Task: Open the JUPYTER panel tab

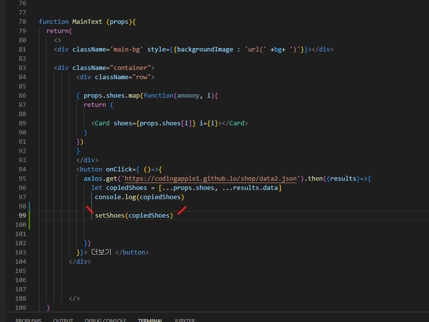Action: [185, 320]
